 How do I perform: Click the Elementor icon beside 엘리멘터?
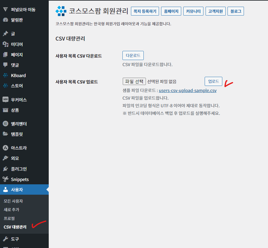pos(5,124)
